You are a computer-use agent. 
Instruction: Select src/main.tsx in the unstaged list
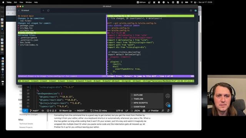(27, 30)
